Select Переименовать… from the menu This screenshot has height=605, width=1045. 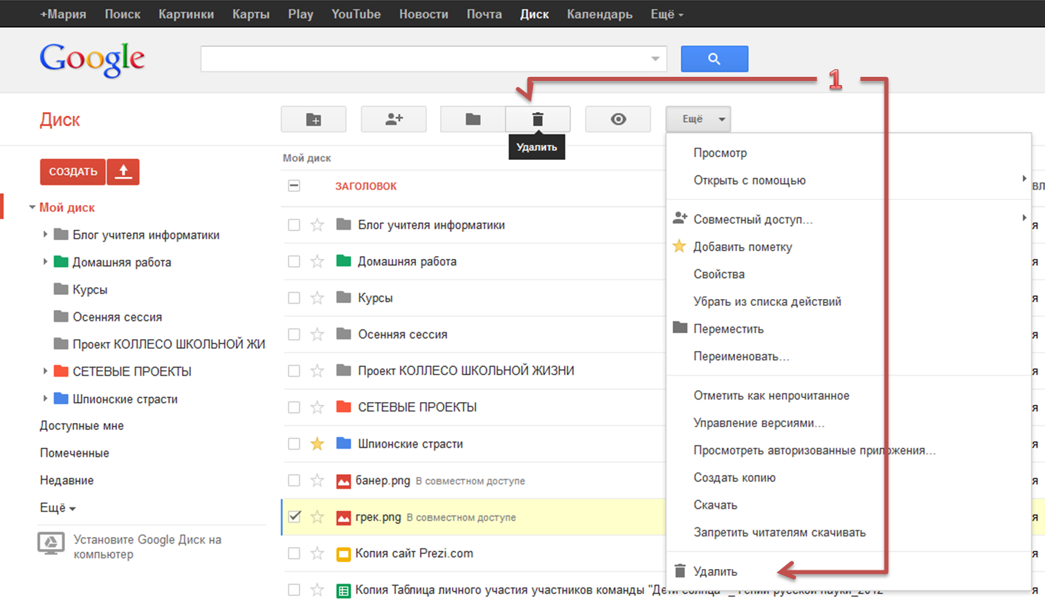(741, 356)
